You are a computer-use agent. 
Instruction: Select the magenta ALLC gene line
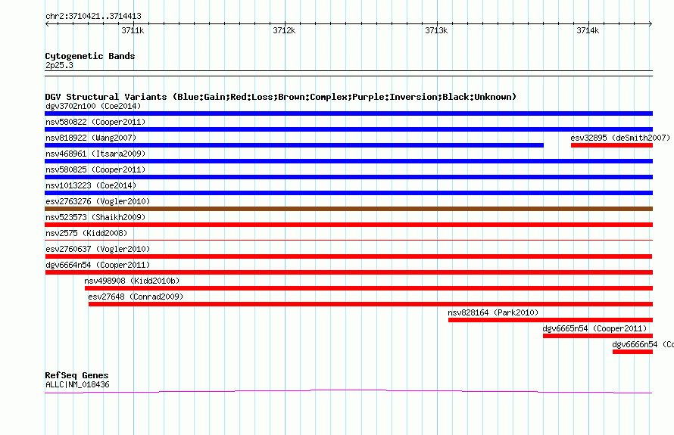348,391
